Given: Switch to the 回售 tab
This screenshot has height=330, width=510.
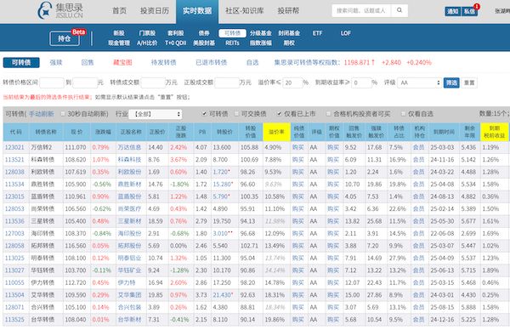Looking at the screenshot, I should click(x=88, y=62).
